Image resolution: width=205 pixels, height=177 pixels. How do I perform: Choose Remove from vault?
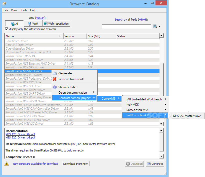pos(75,79)
